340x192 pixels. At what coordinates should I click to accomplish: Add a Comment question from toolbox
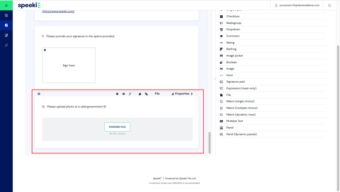click(x=272, y=36)
